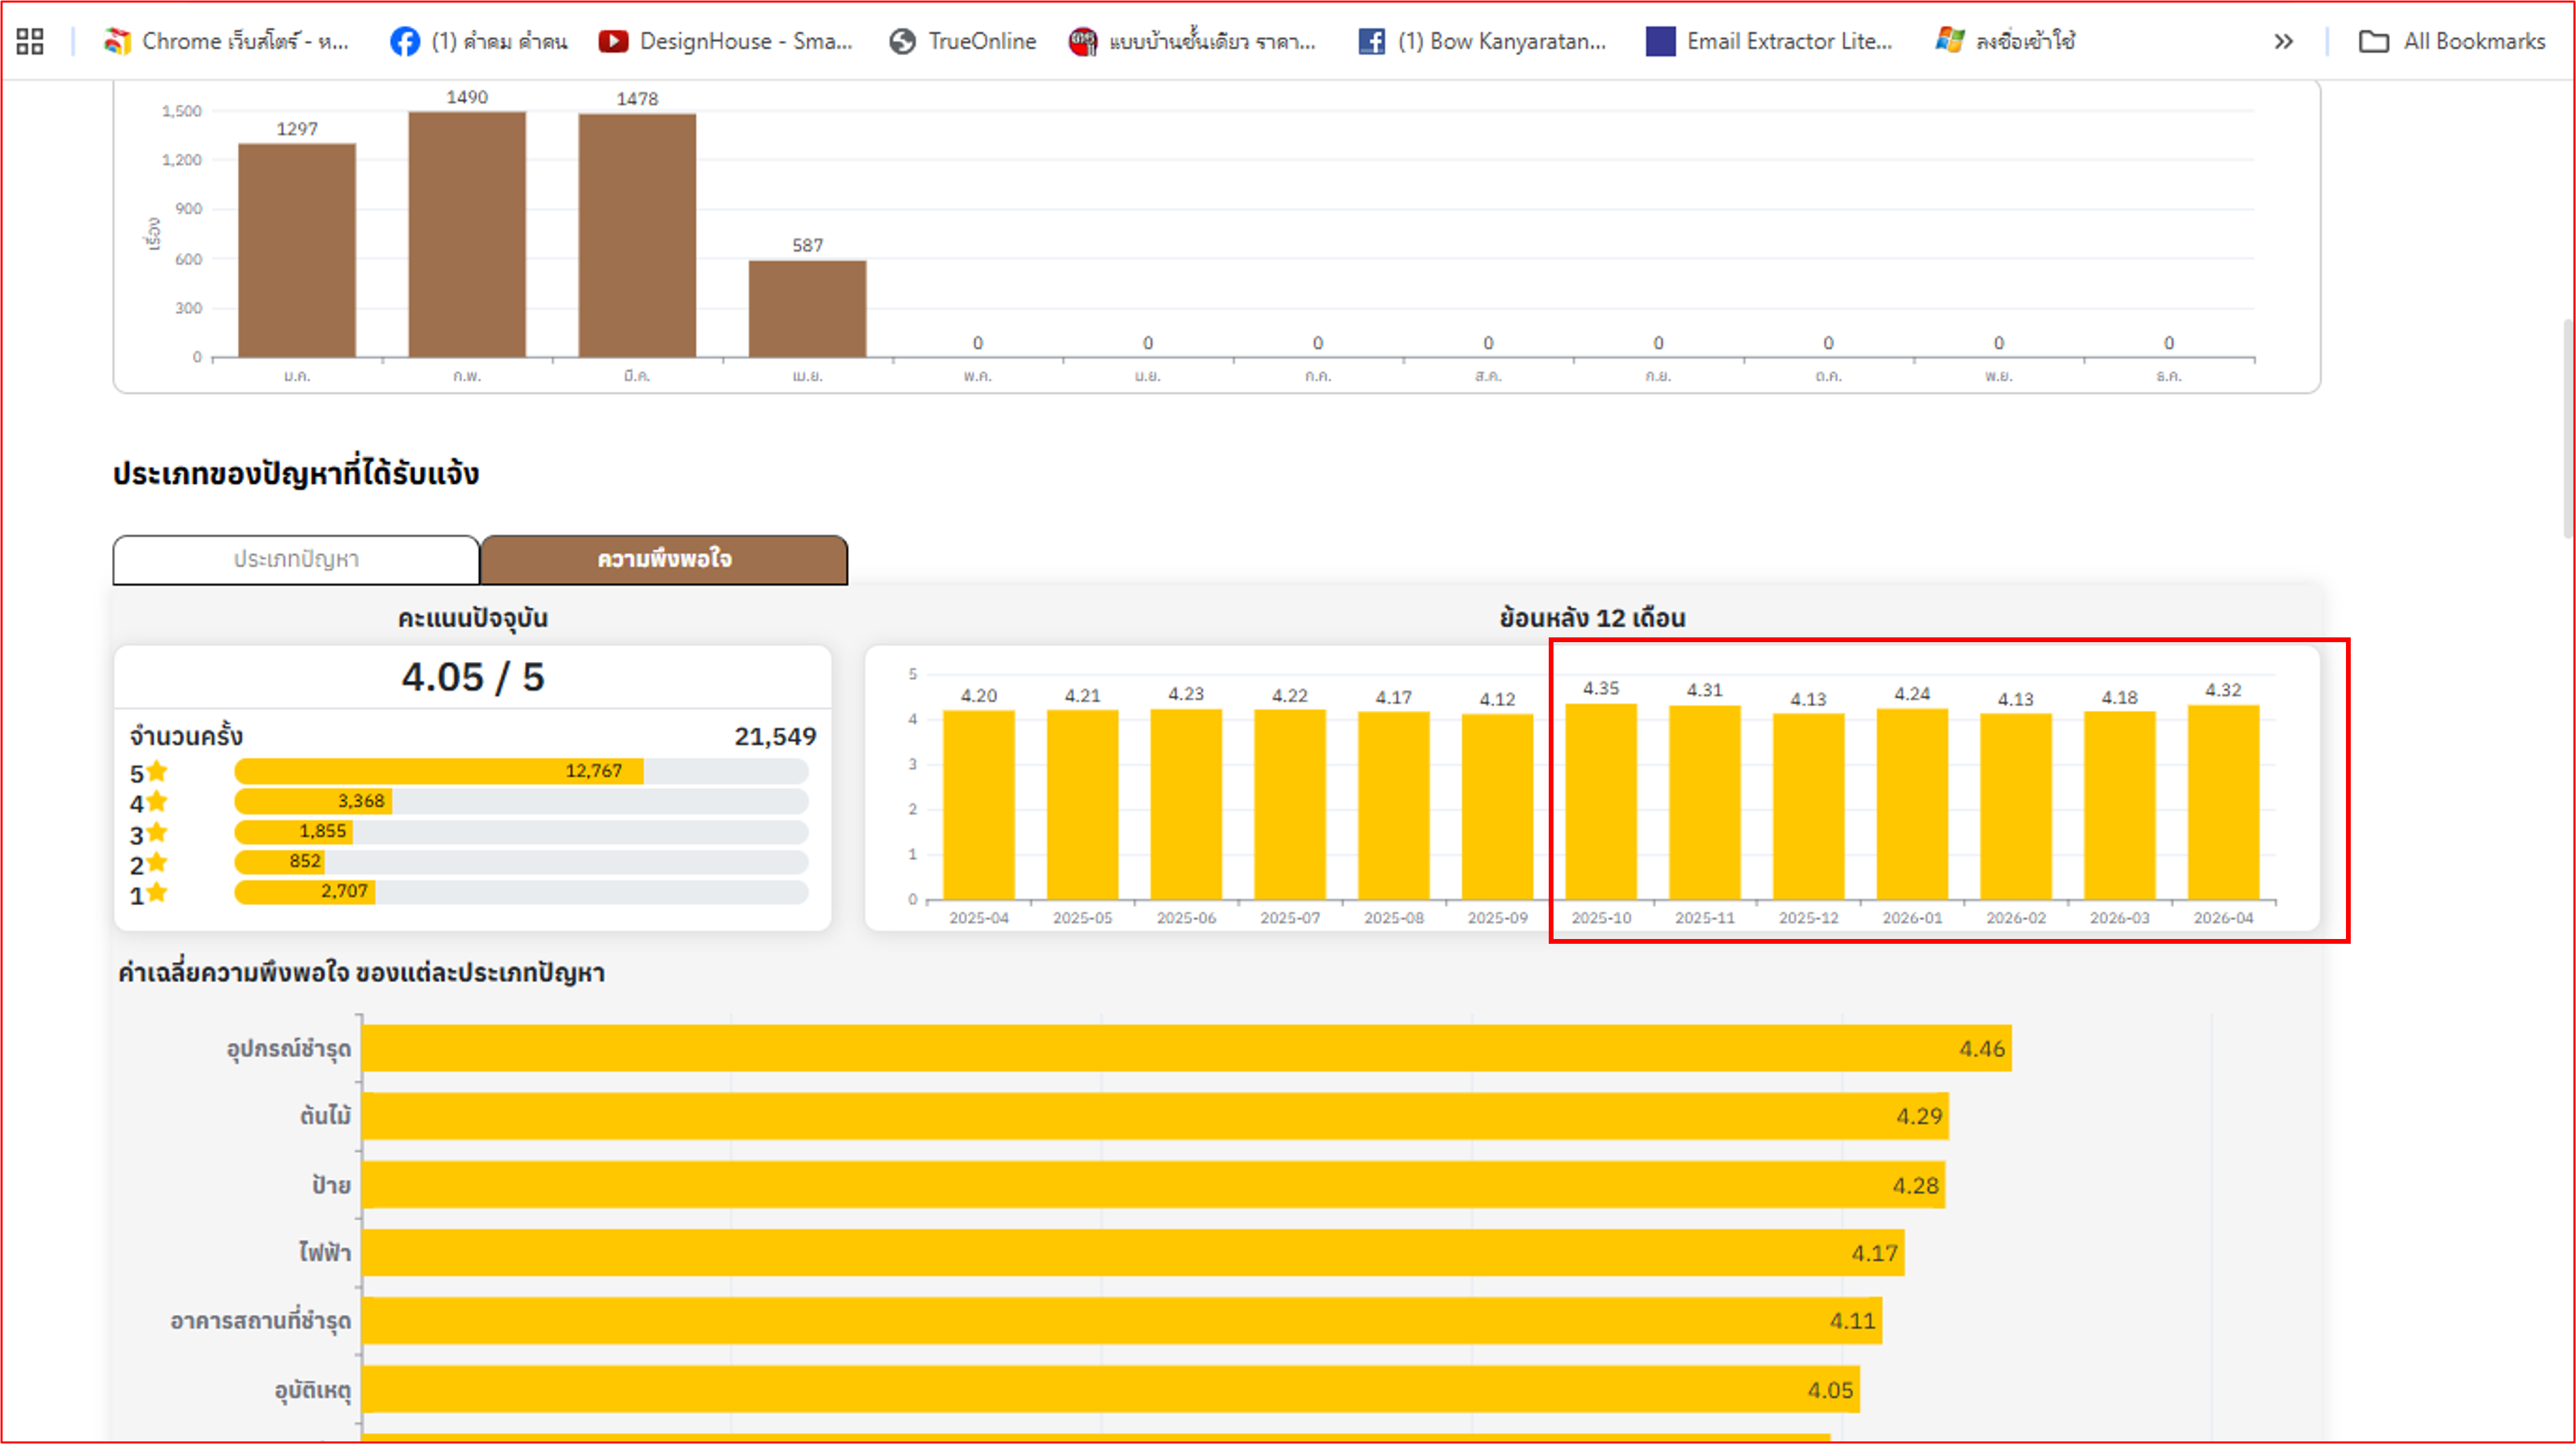Open the Facebook bookmark with blue logo

pos(478,41)
